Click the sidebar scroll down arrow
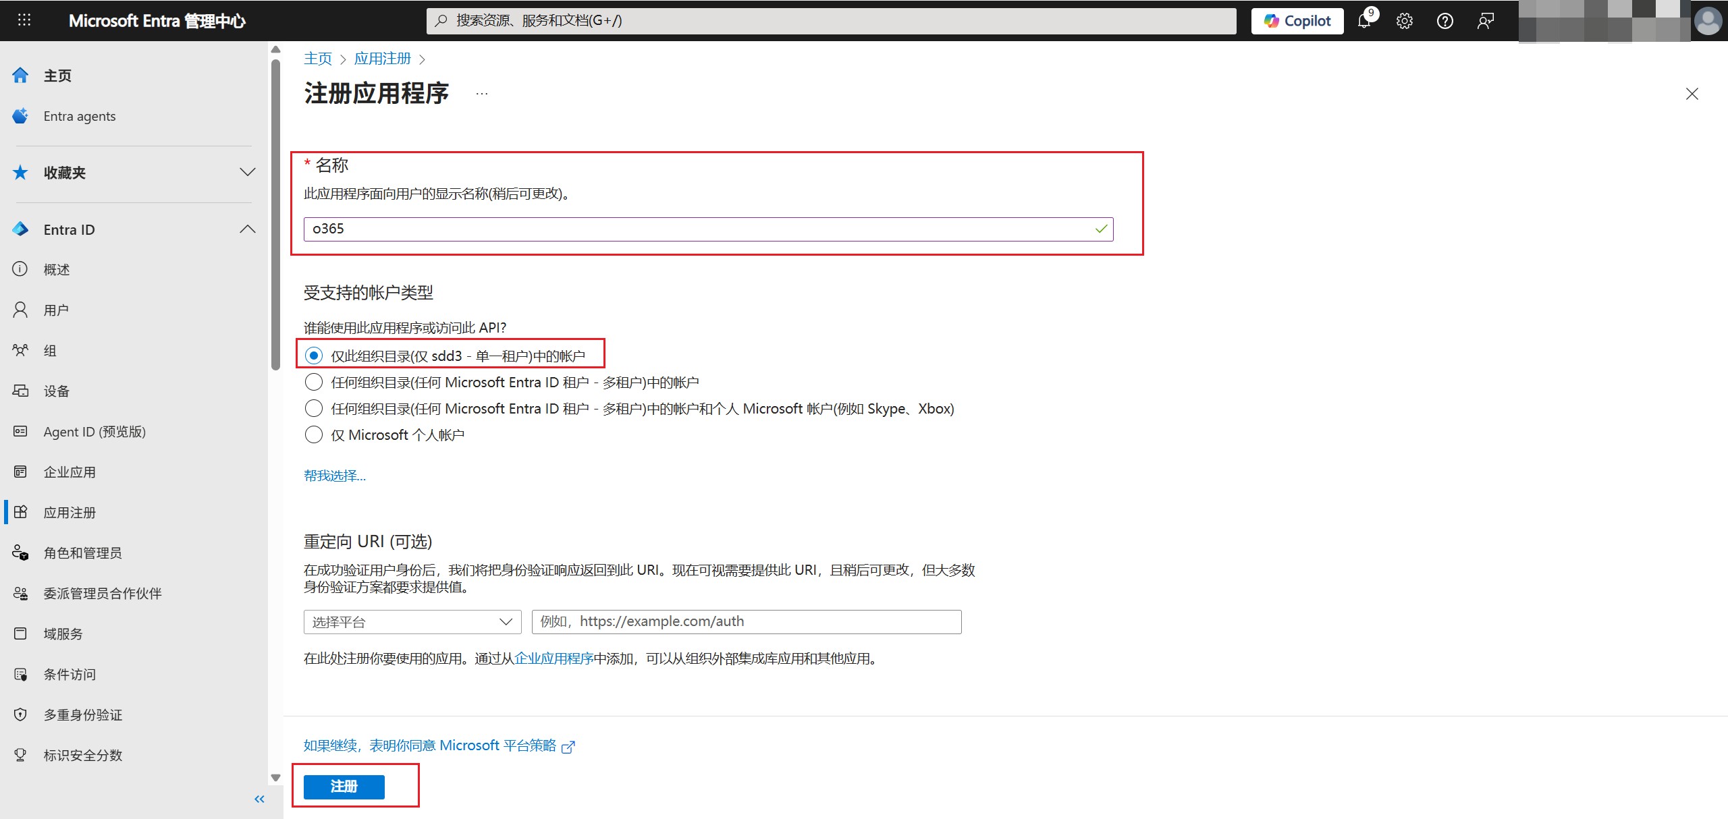This screenshot has width=1728, height=819. click(x=275, y=778)
